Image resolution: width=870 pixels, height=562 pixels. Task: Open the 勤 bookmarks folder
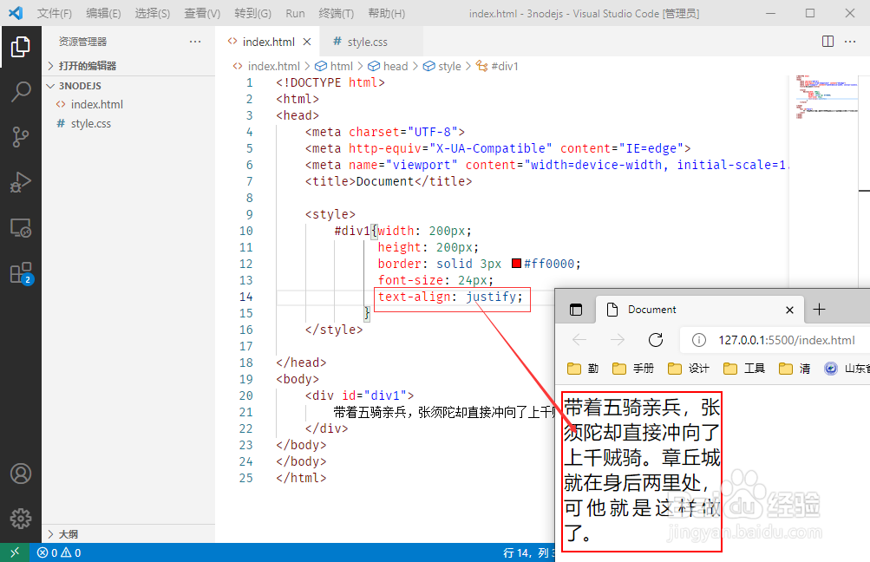point(583,369)
